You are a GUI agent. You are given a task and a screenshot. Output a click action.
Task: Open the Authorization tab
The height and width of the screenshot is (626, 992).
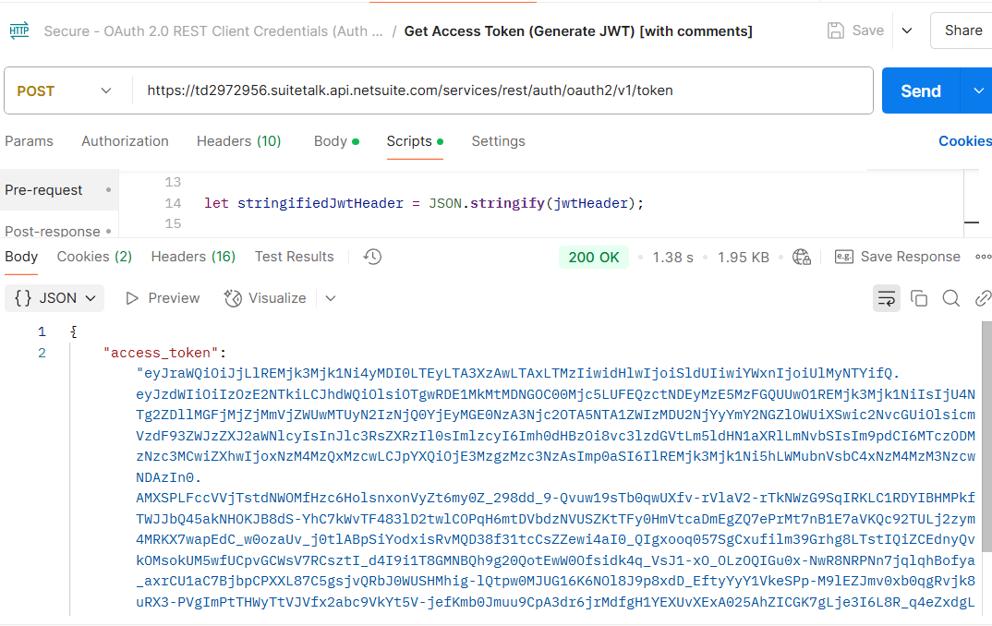[125, 141]
